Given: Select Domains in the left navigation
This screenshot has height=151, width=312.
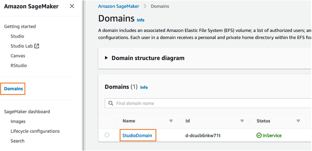Looking at the screenshot, I should click(x=13, y=89).
